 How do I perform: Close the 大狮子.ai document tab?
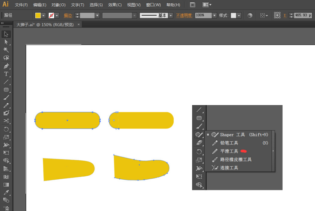79,24
